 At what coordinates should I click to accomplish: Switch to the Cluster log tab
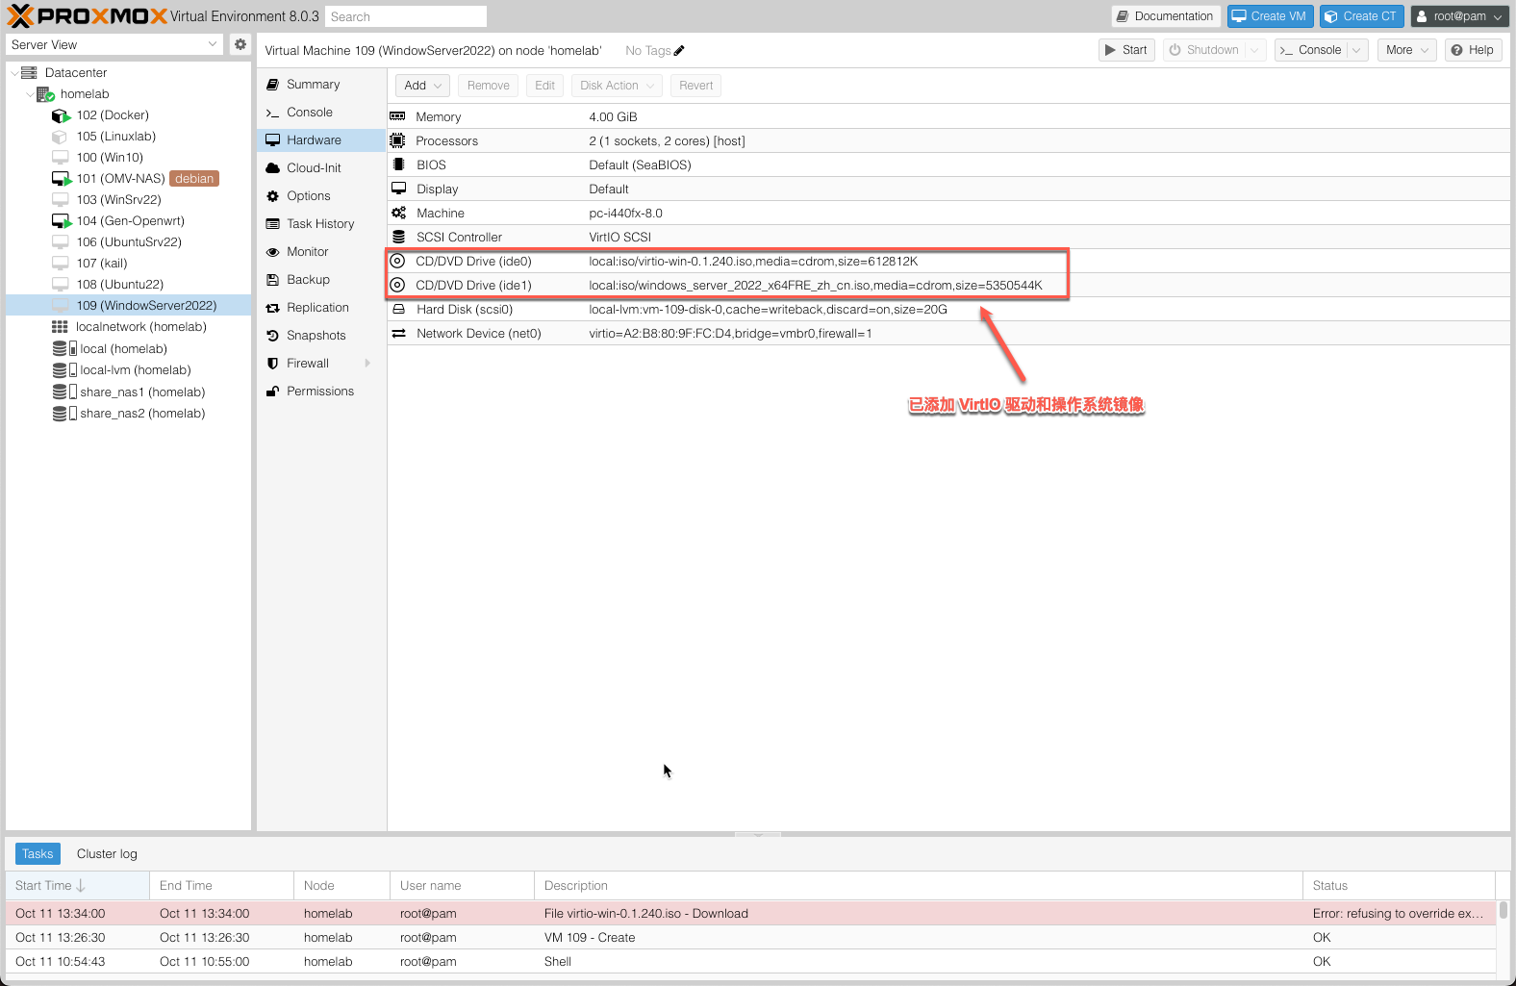coord(107,854)
